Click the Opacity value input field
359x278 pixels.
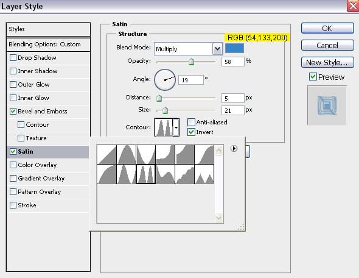pyautogui.click(x=233, y=62)
